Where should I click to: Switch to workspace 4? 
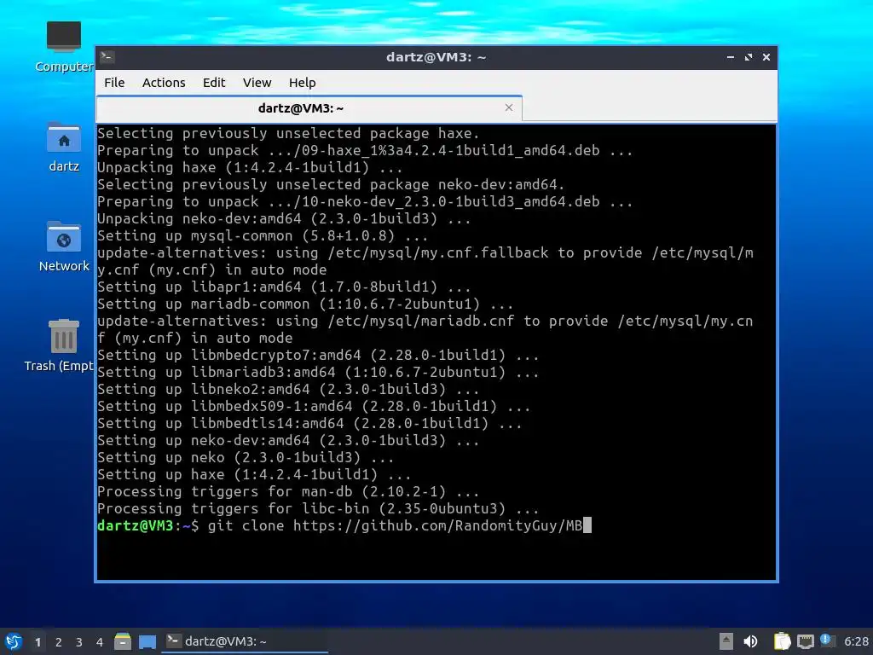click(x=100, y=642)
